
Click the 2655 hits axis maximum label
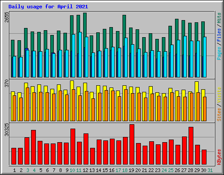pos(7,17)
